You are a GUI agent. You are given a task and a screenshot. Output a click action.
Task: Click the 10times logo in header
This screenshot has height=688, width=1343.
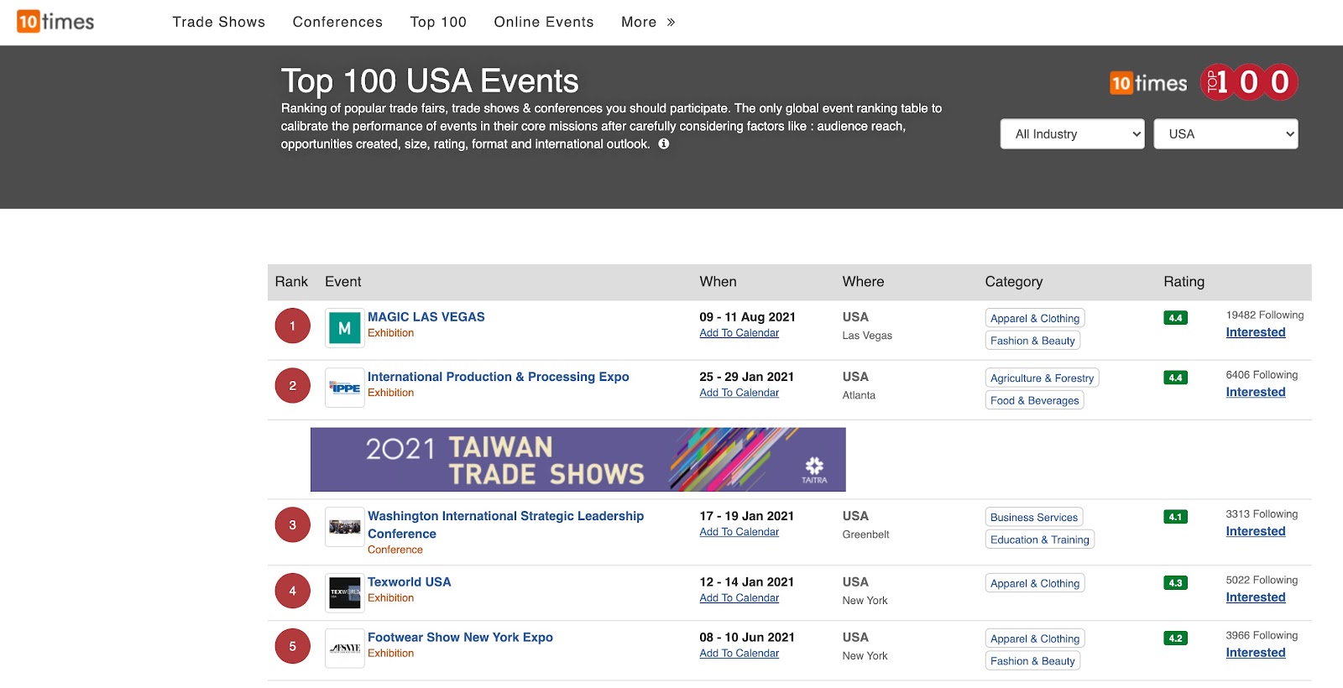pyautogui.click(x=55, y=22)
